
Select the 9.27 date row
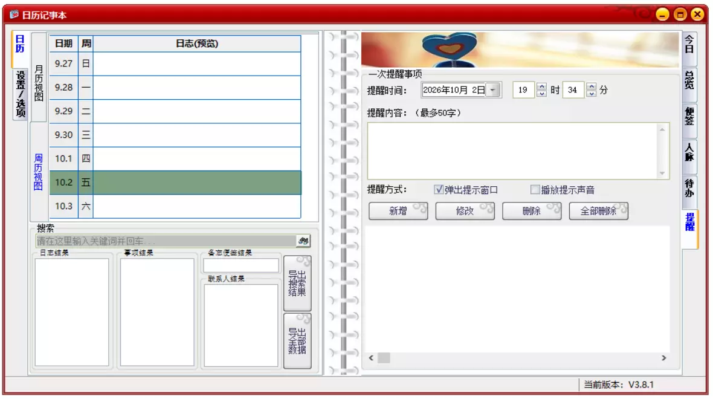[175, 63]
